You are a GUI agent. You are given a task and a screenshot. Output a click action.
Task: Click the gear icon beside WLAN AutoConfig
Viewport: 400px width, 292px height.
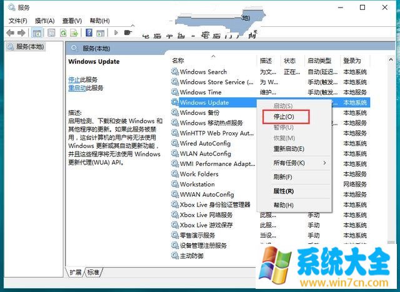coord(175,153)
